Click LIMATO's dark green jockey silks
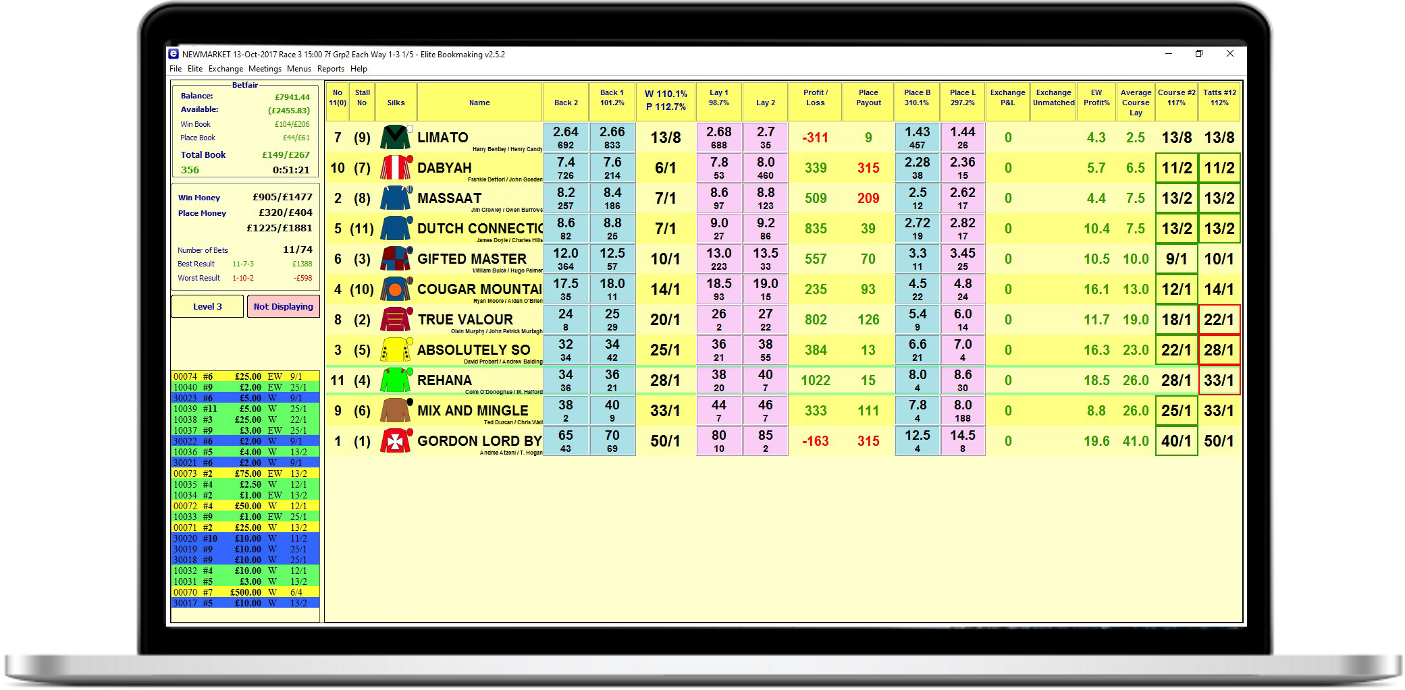The width and height of the screenshot is (1405, 690). [x=396, y=137]
